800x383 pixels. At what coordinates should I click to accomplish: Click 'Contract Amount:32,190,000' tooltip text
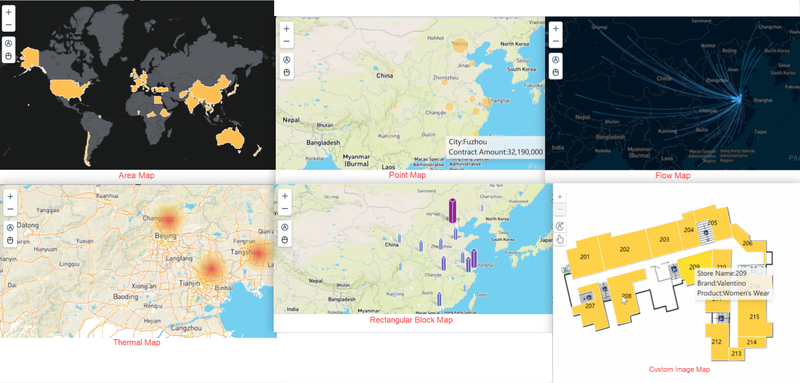point(495,152)
